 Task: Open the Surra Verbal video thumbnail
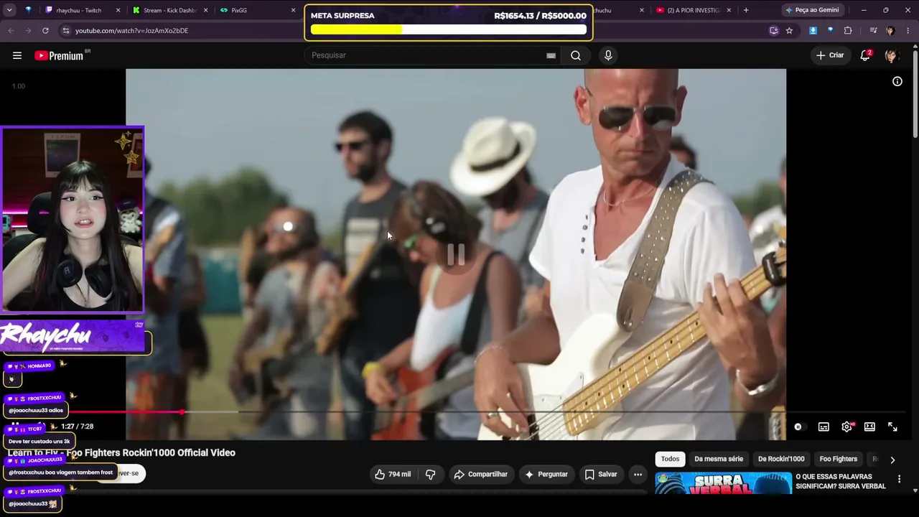tap(723, 483)
